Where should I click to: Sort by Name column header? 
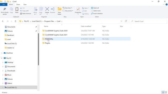[x=46, y=26]
